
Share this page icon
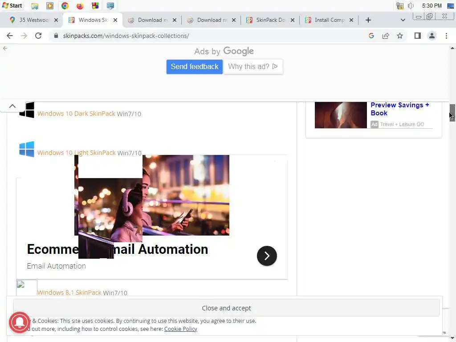click(x=386, y=36)
